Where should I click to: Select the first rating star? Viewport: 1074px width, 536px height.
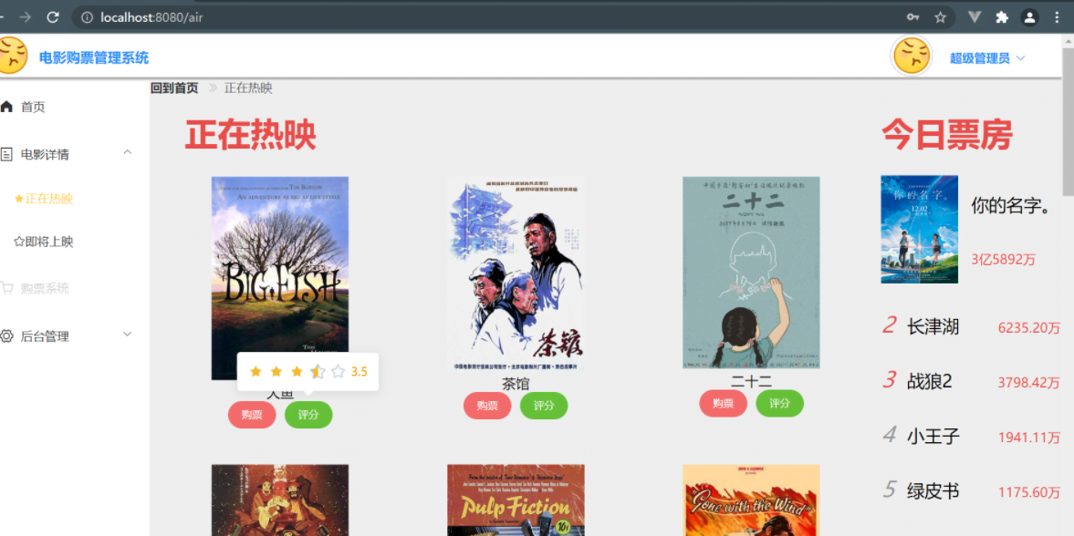tap(256, 372)
